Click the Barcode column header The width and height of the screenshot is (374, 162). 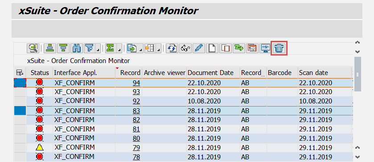283,73
